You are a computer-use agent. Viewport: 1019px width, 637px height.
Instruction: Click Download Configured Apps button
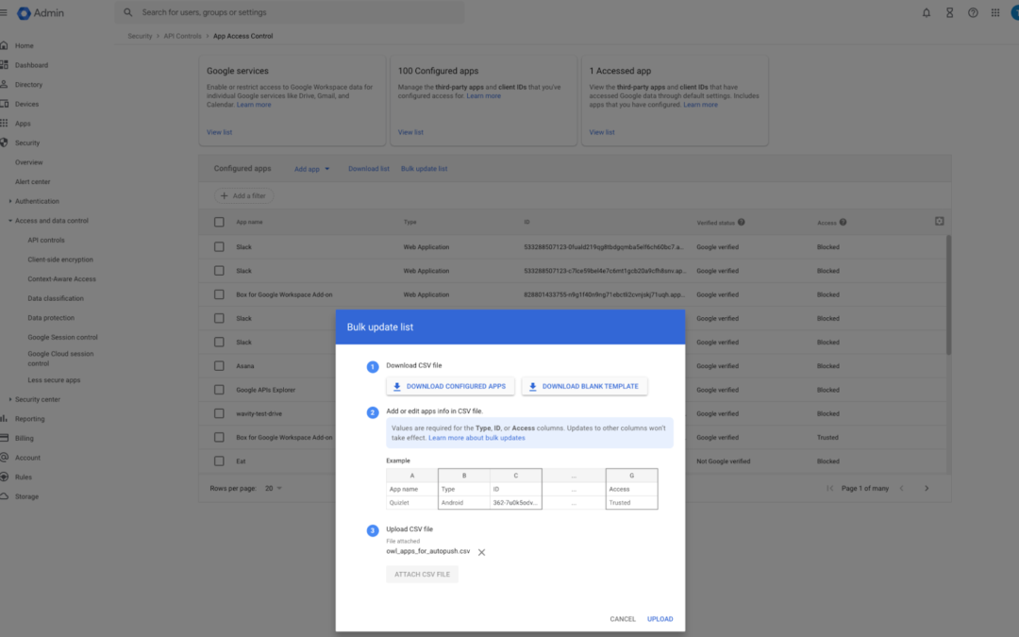point(450,386)
